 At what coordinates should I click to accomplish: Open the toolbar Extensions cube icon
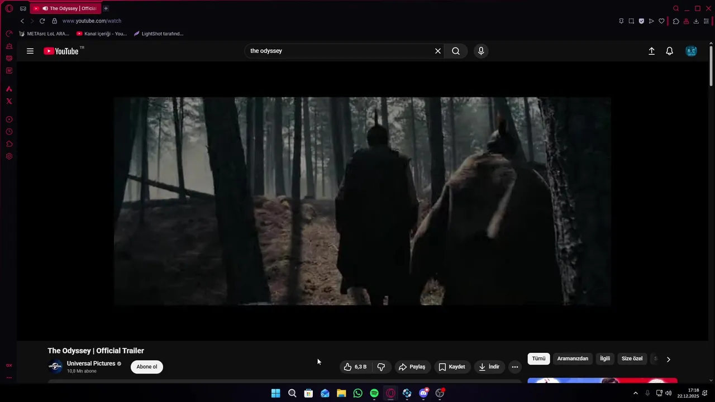(676, 21)
